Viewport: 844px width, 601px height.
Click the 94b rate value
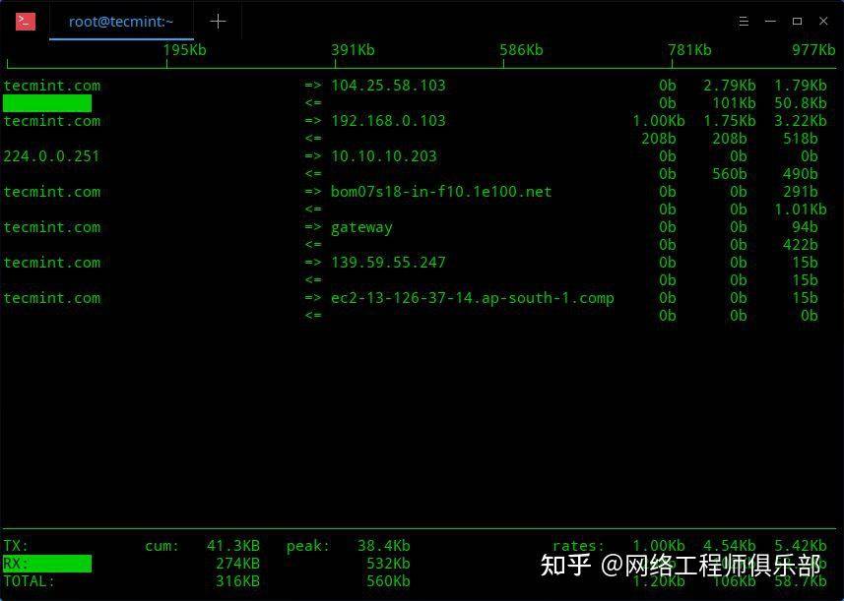pos(805,227)
